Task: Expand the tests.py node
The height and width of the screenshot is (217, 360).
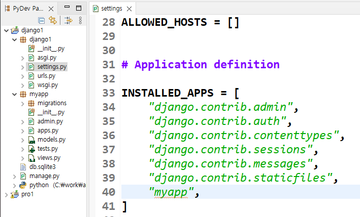Action: point(22,149)
